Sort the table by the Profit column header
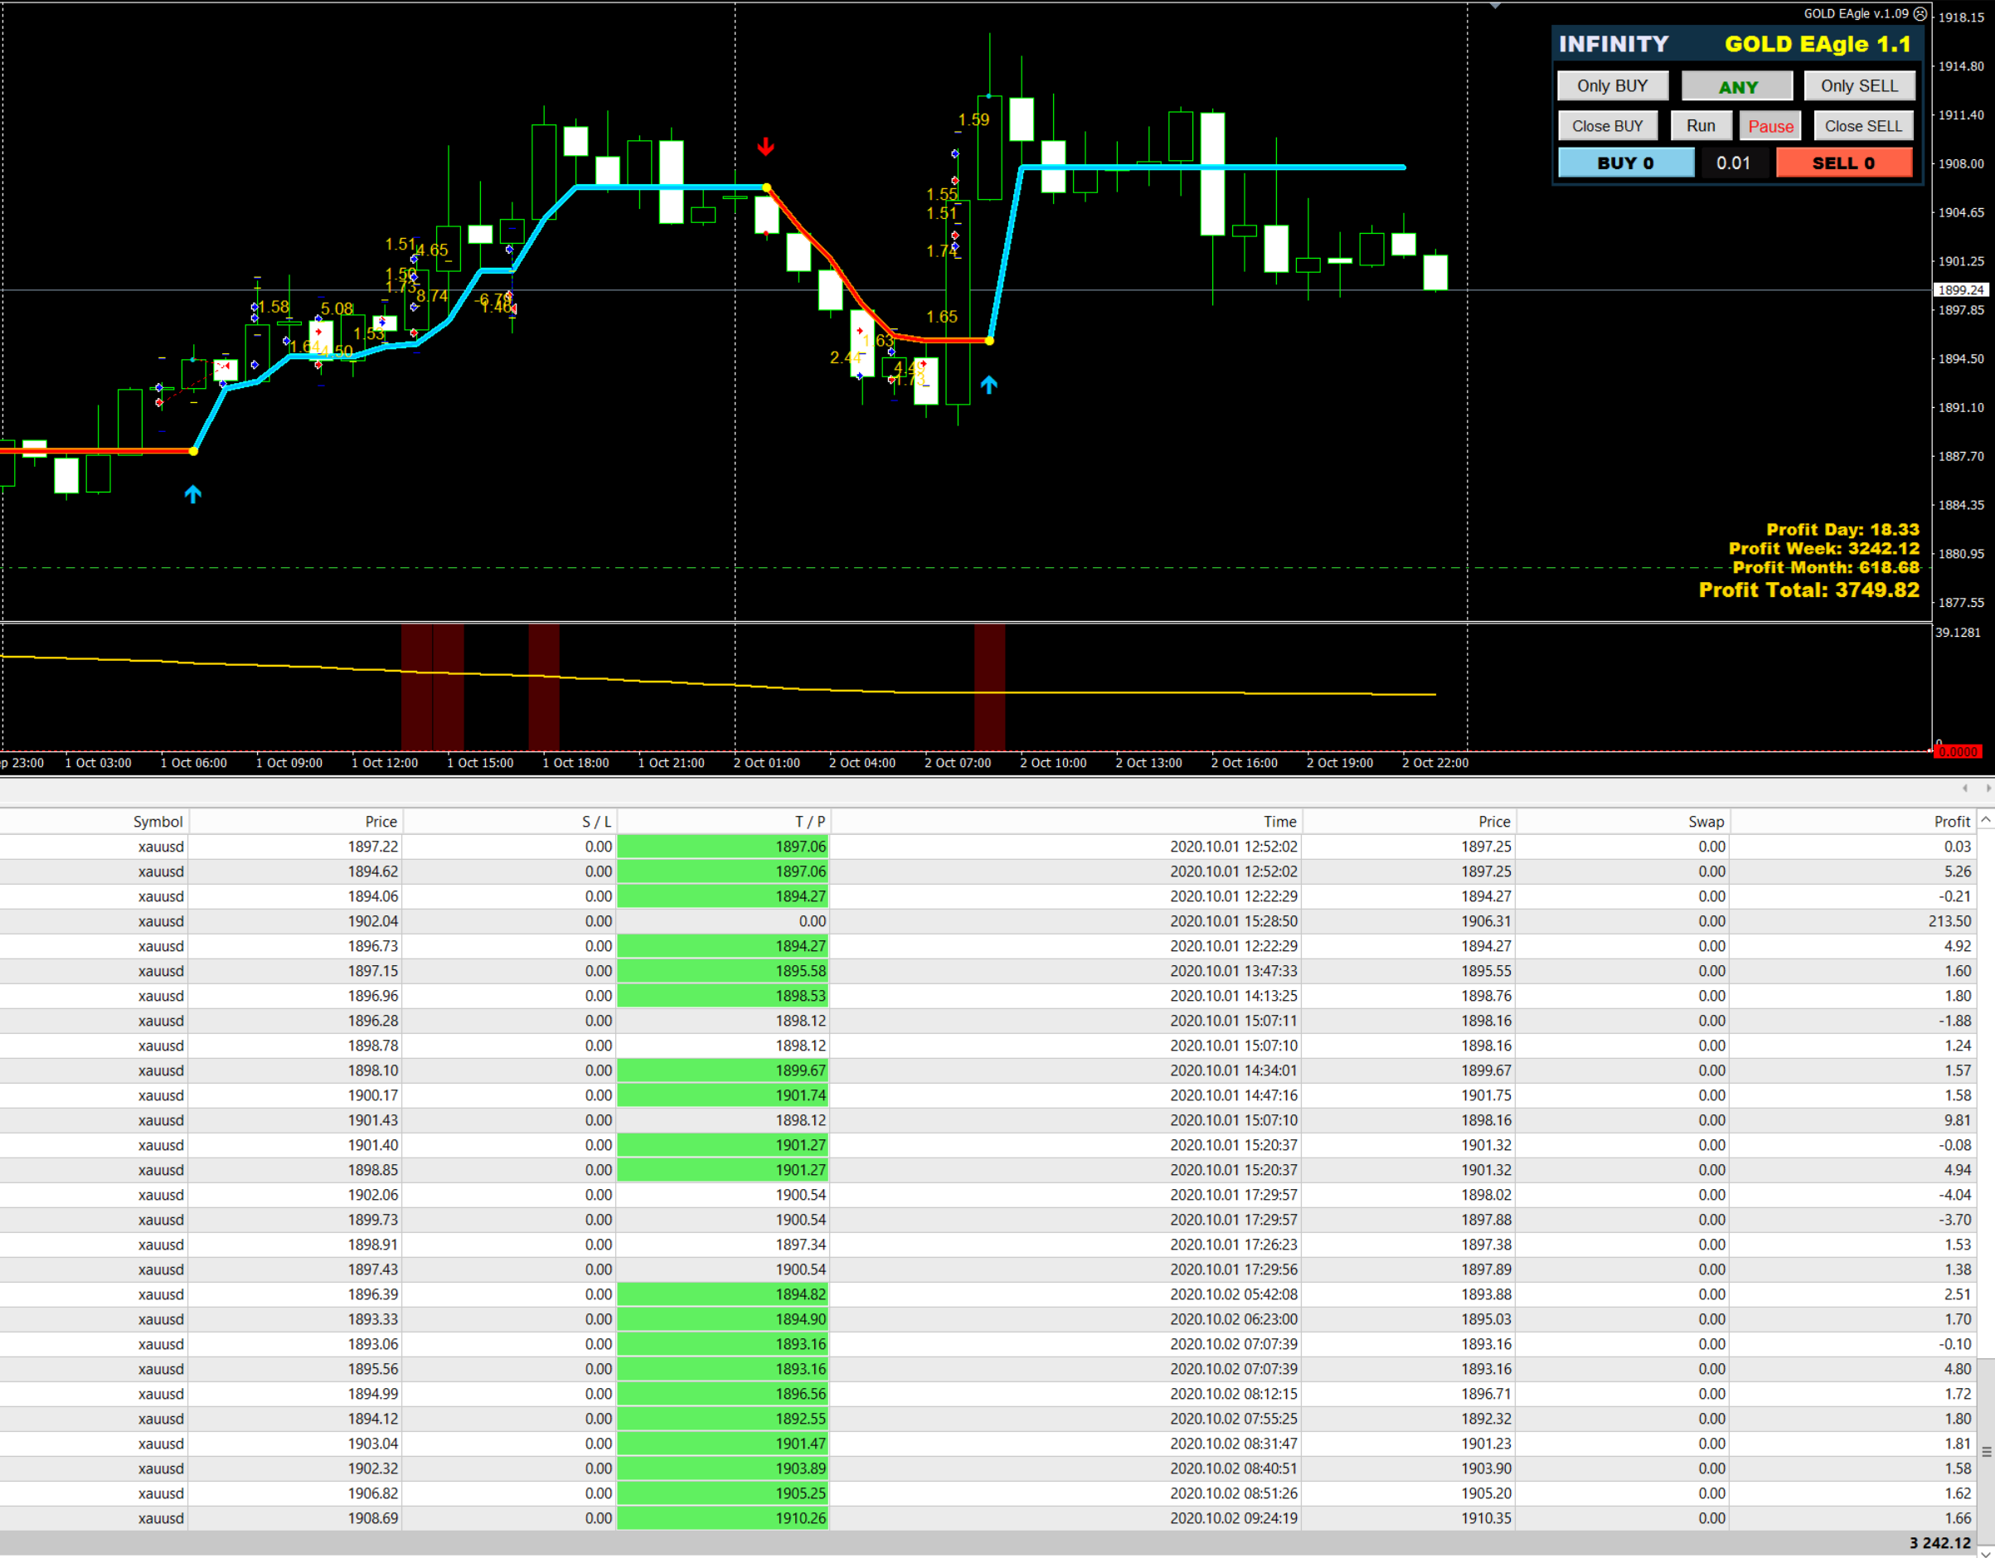Screen dimensions: 1995x1558 click(1951, 821)
